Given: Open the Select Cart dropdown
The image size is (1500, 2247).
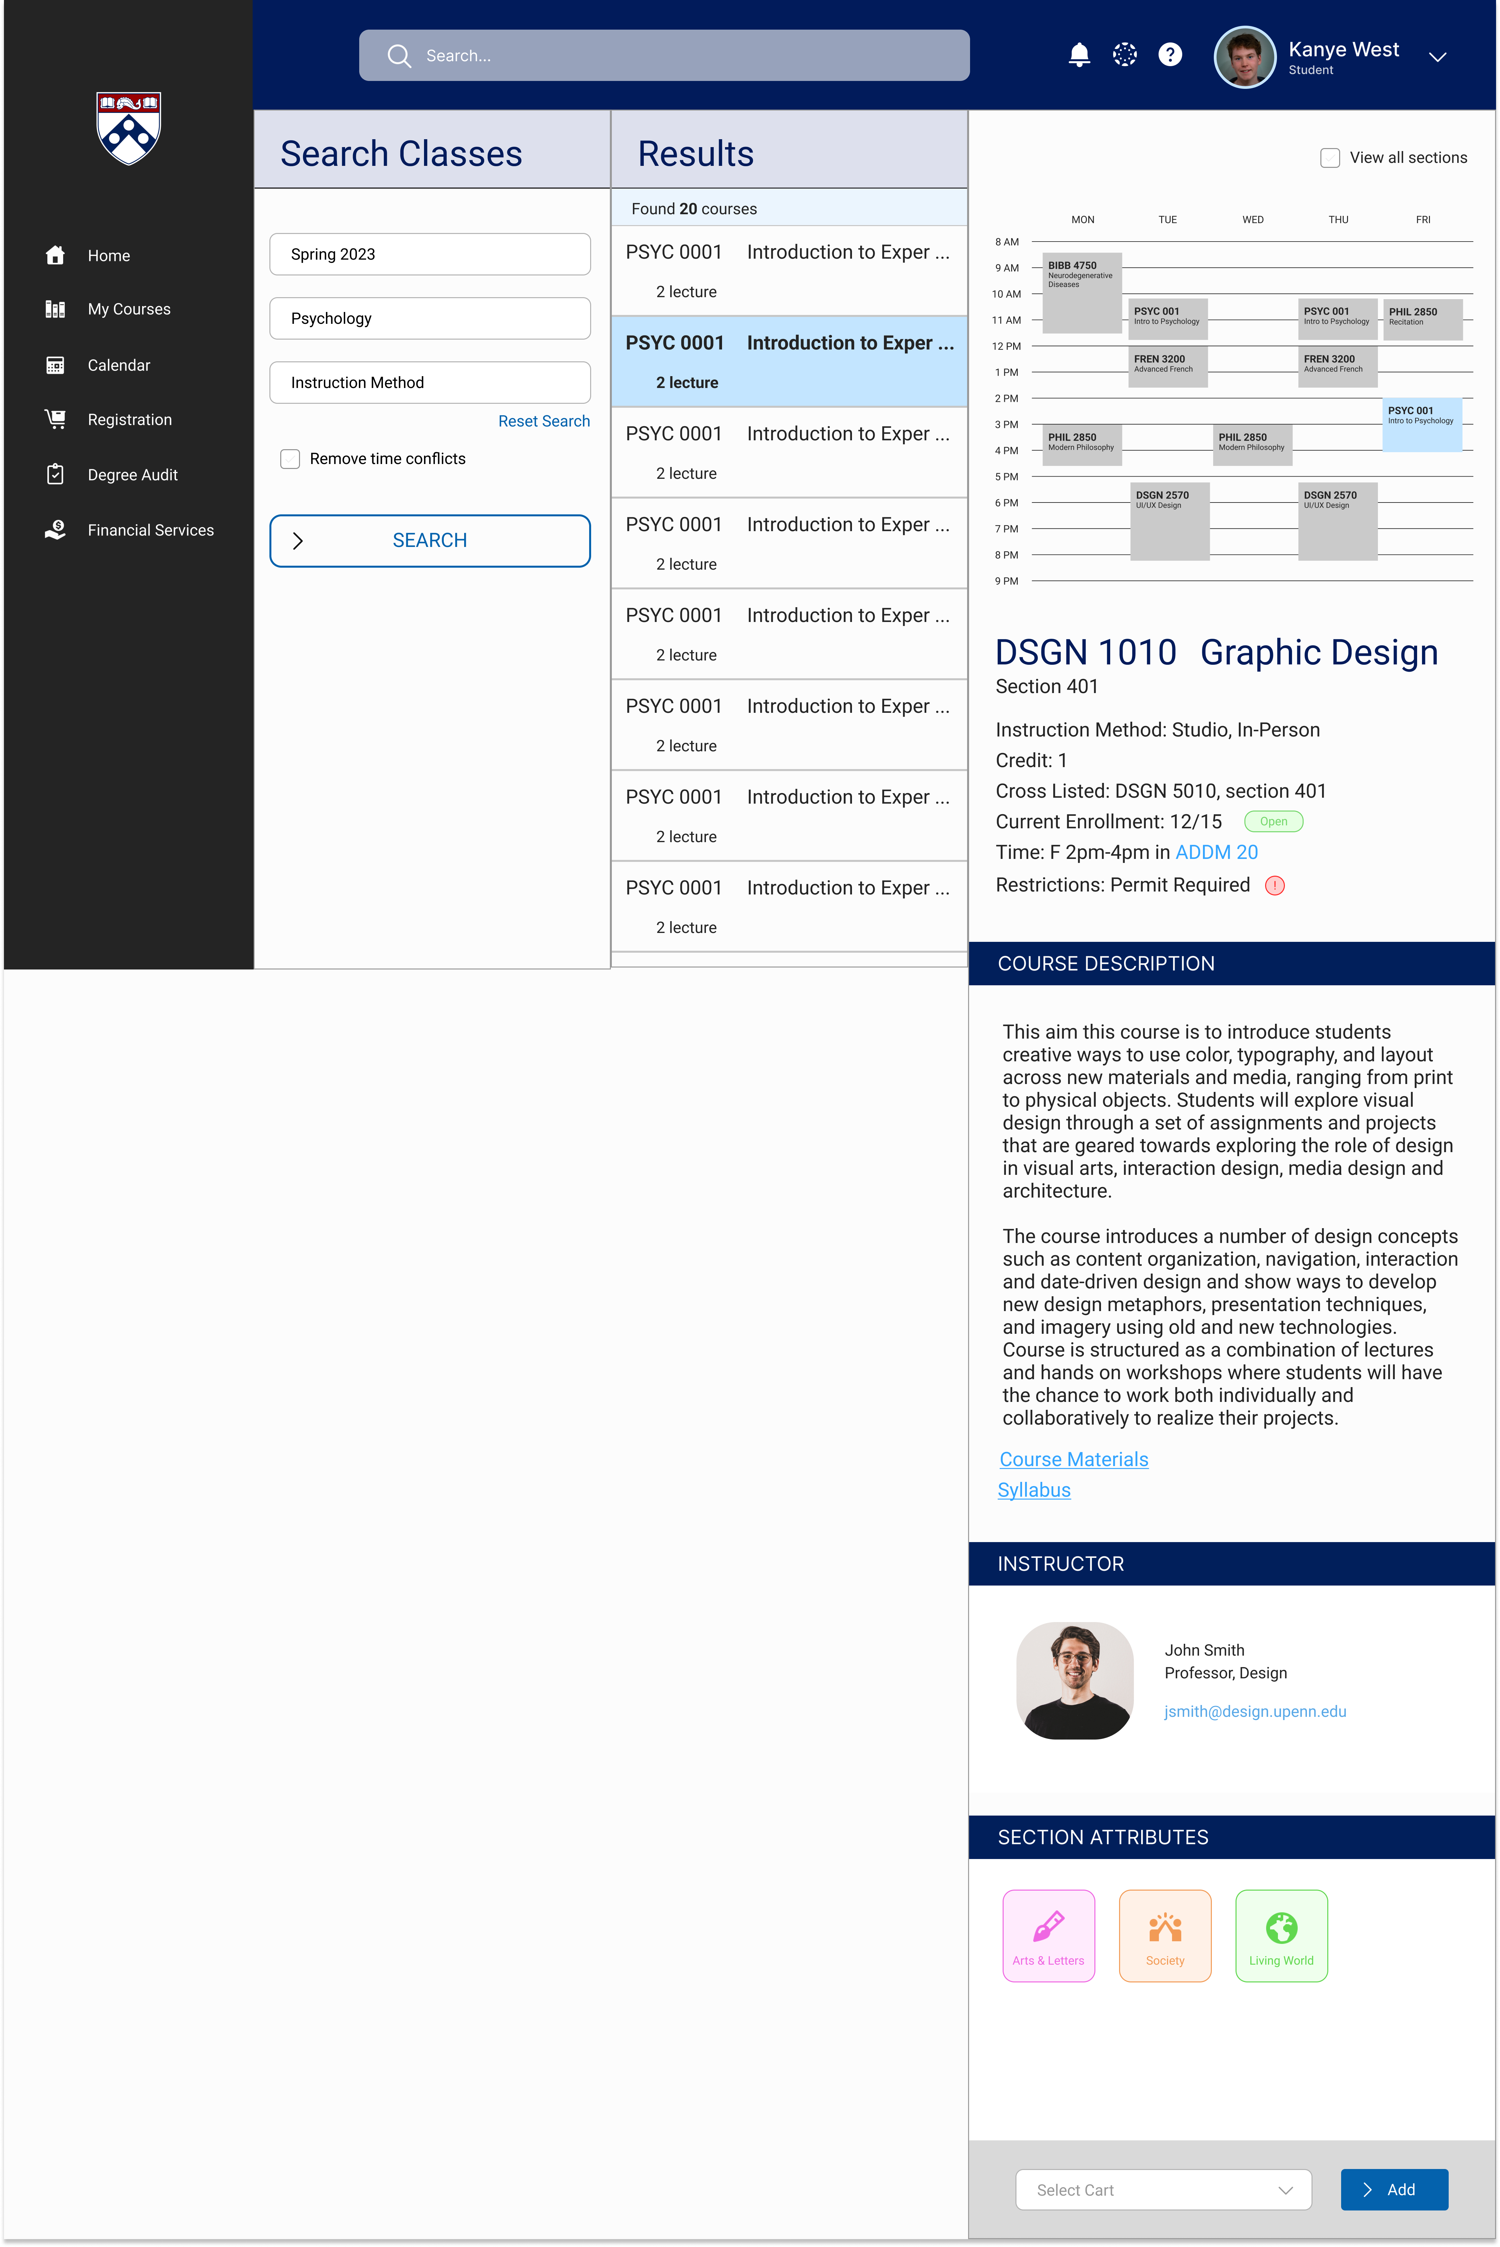Looking at the screenshot, I should coord(1163,2190).
